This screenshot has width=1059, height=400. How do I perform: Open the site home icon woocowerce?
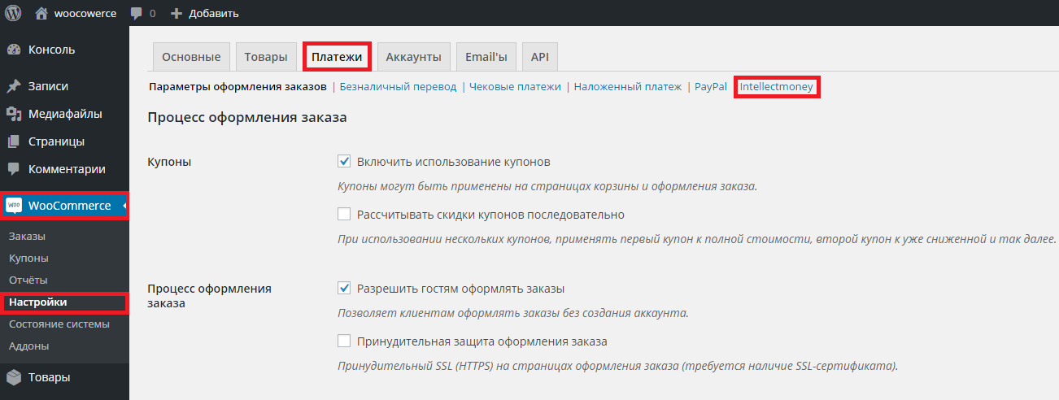41,13
